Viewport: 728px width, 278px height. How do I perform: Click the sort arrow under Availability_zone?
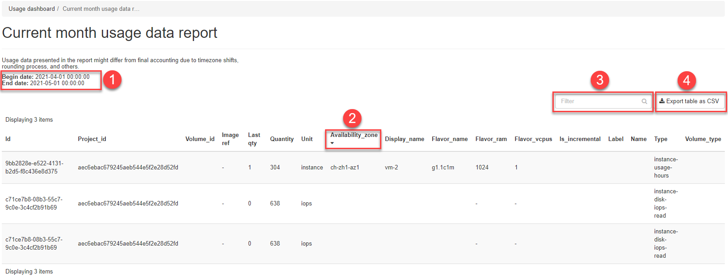point(332,143)
